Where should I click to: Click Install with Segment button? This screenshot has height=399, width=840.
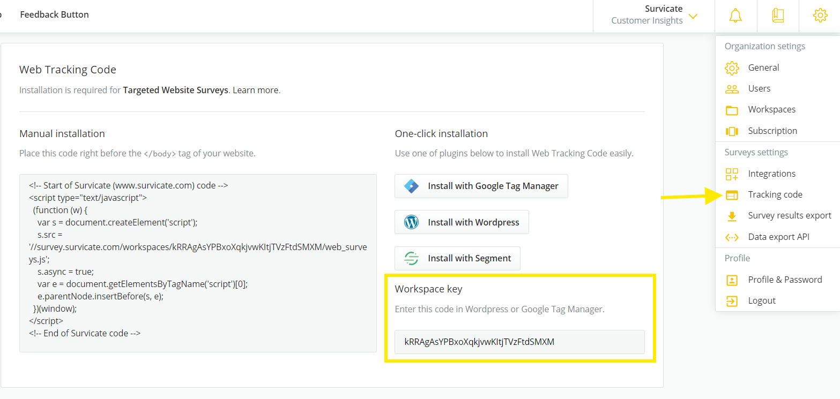tap(457, 258)
